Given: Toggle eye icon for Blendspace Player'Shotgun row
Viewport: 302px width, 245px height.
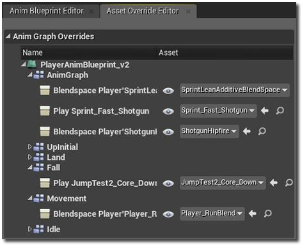Looking at the screenshot, I should click(x=168, y=132).
